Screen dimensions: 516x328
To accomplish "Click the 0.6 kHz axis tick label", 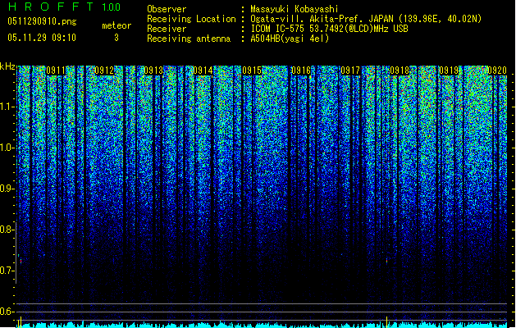I will click(7, 312).
